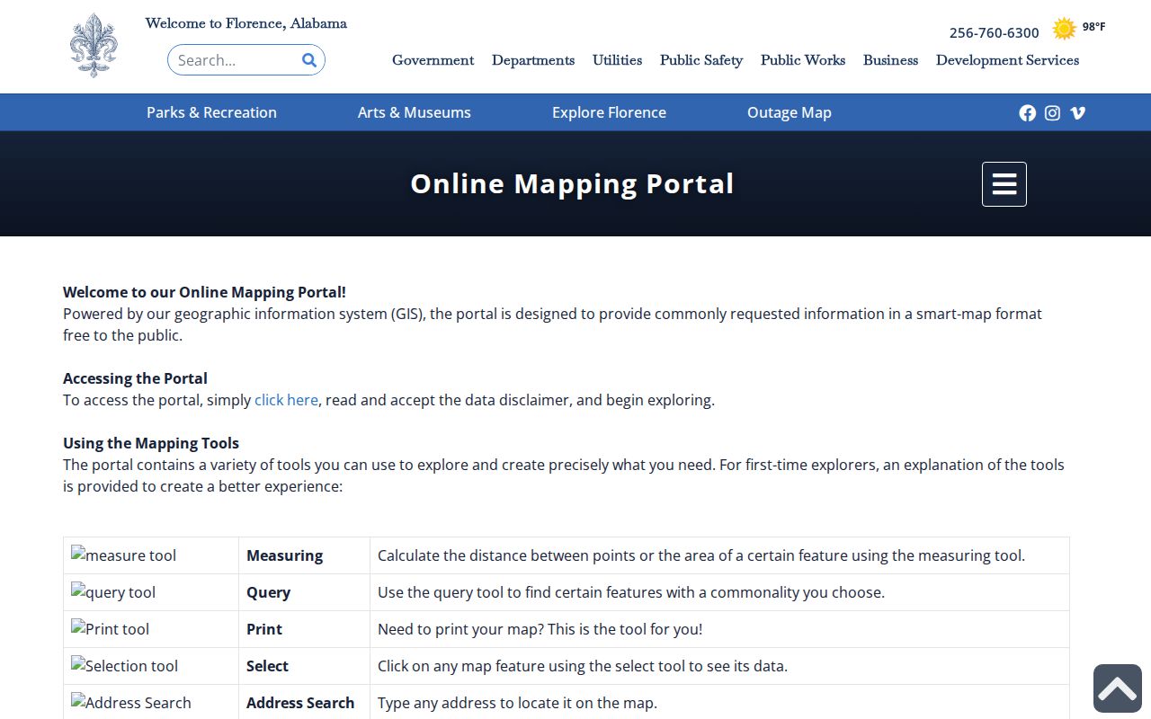Viewport: 1151px width, 719px height.
Task: Click the measure tool image
Action: point(124,555)
